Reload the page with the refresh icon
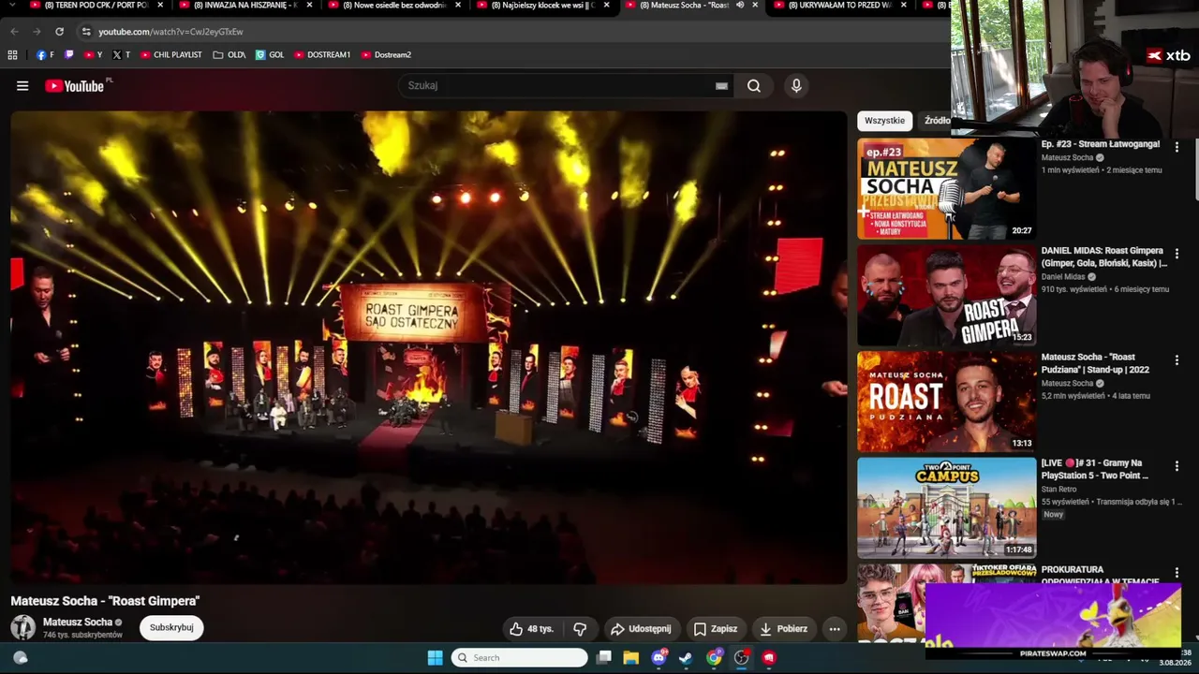Screen dimensions: 1199x674 click(x=59, y=32)
